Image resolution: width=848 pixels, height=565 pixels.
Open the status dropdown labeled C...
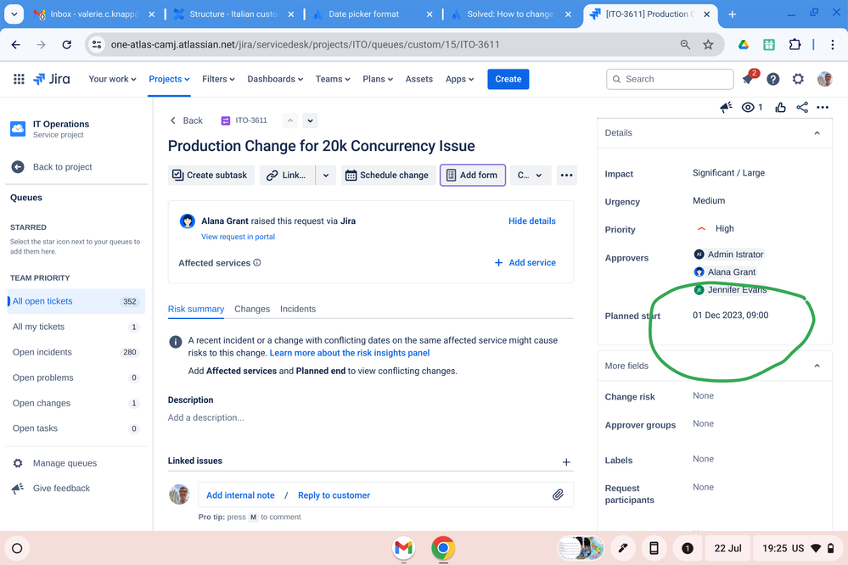coord(530,175)
